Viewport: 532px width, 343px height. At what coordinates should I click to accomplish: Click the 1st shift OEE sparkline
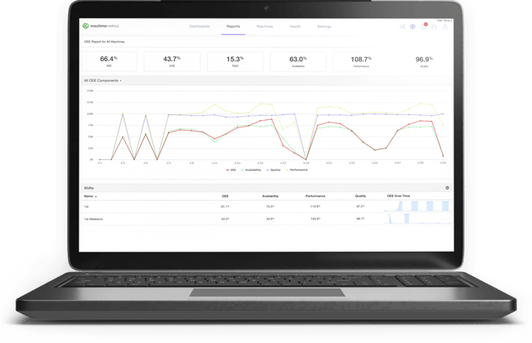click(x=417, y=206)
